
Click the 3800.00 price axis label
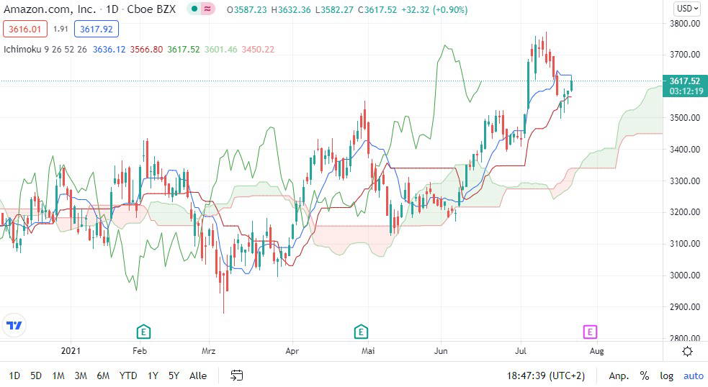(684, 24)
